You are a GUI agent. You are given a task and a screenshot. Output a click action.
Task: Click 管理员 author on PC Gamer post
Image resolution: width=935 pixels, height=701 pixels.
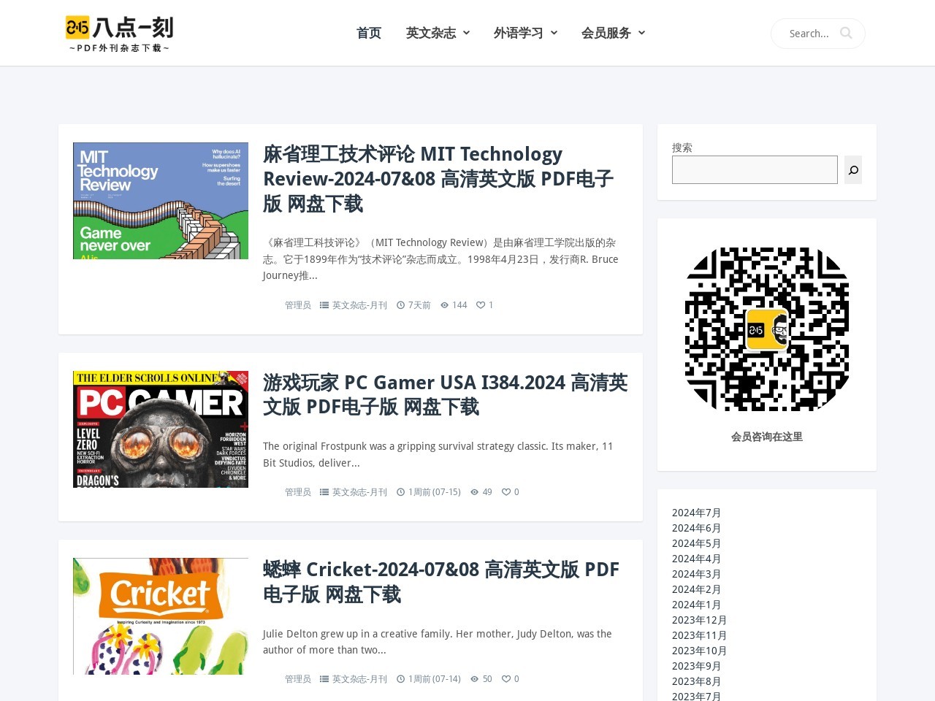coord(298,492)
